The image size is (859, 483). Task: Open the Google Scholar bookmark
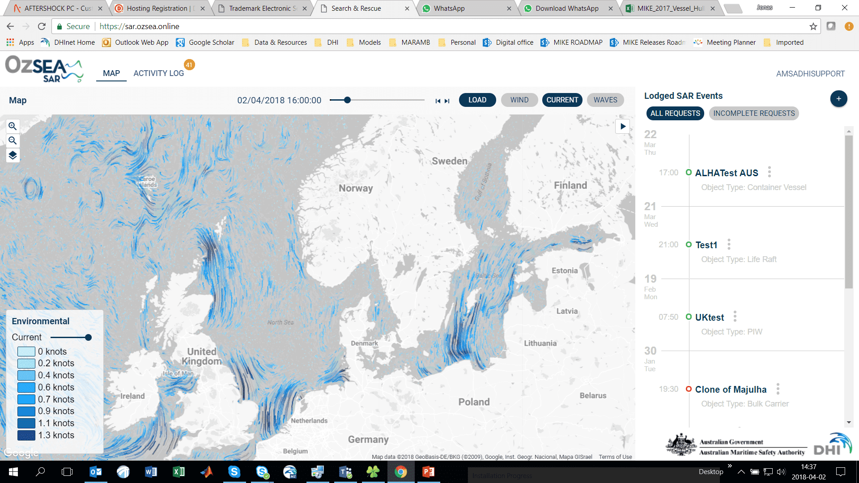pos(205,42)
